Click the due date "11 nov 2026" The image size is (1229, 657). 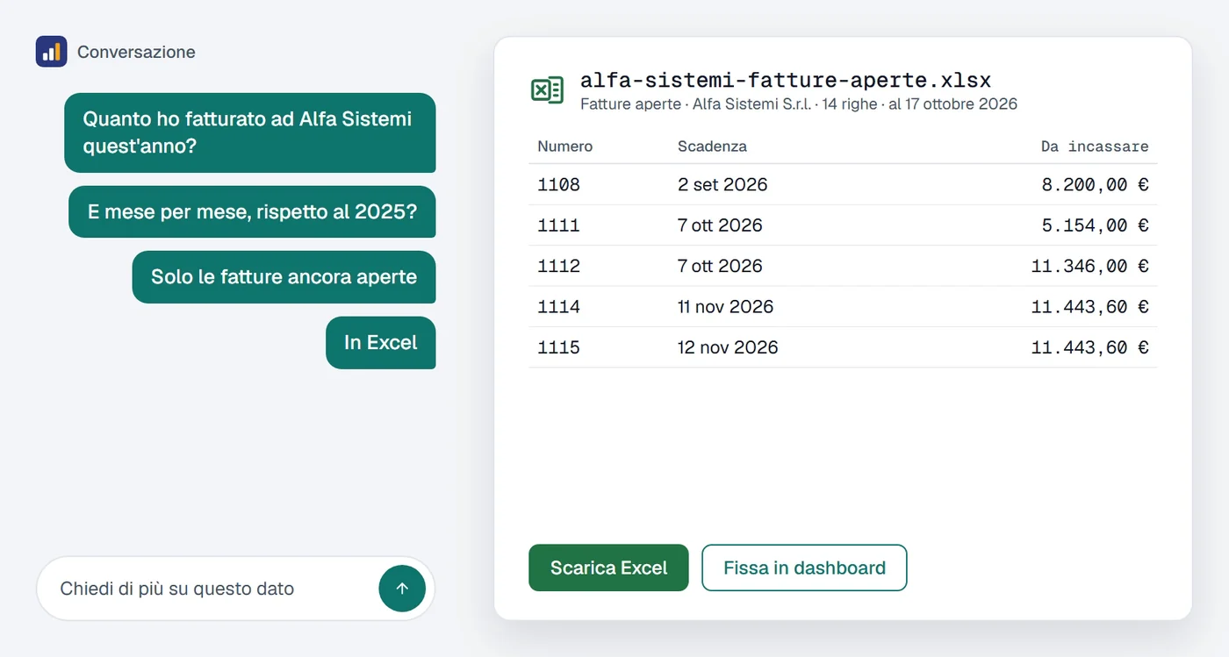tap(725, 307)
